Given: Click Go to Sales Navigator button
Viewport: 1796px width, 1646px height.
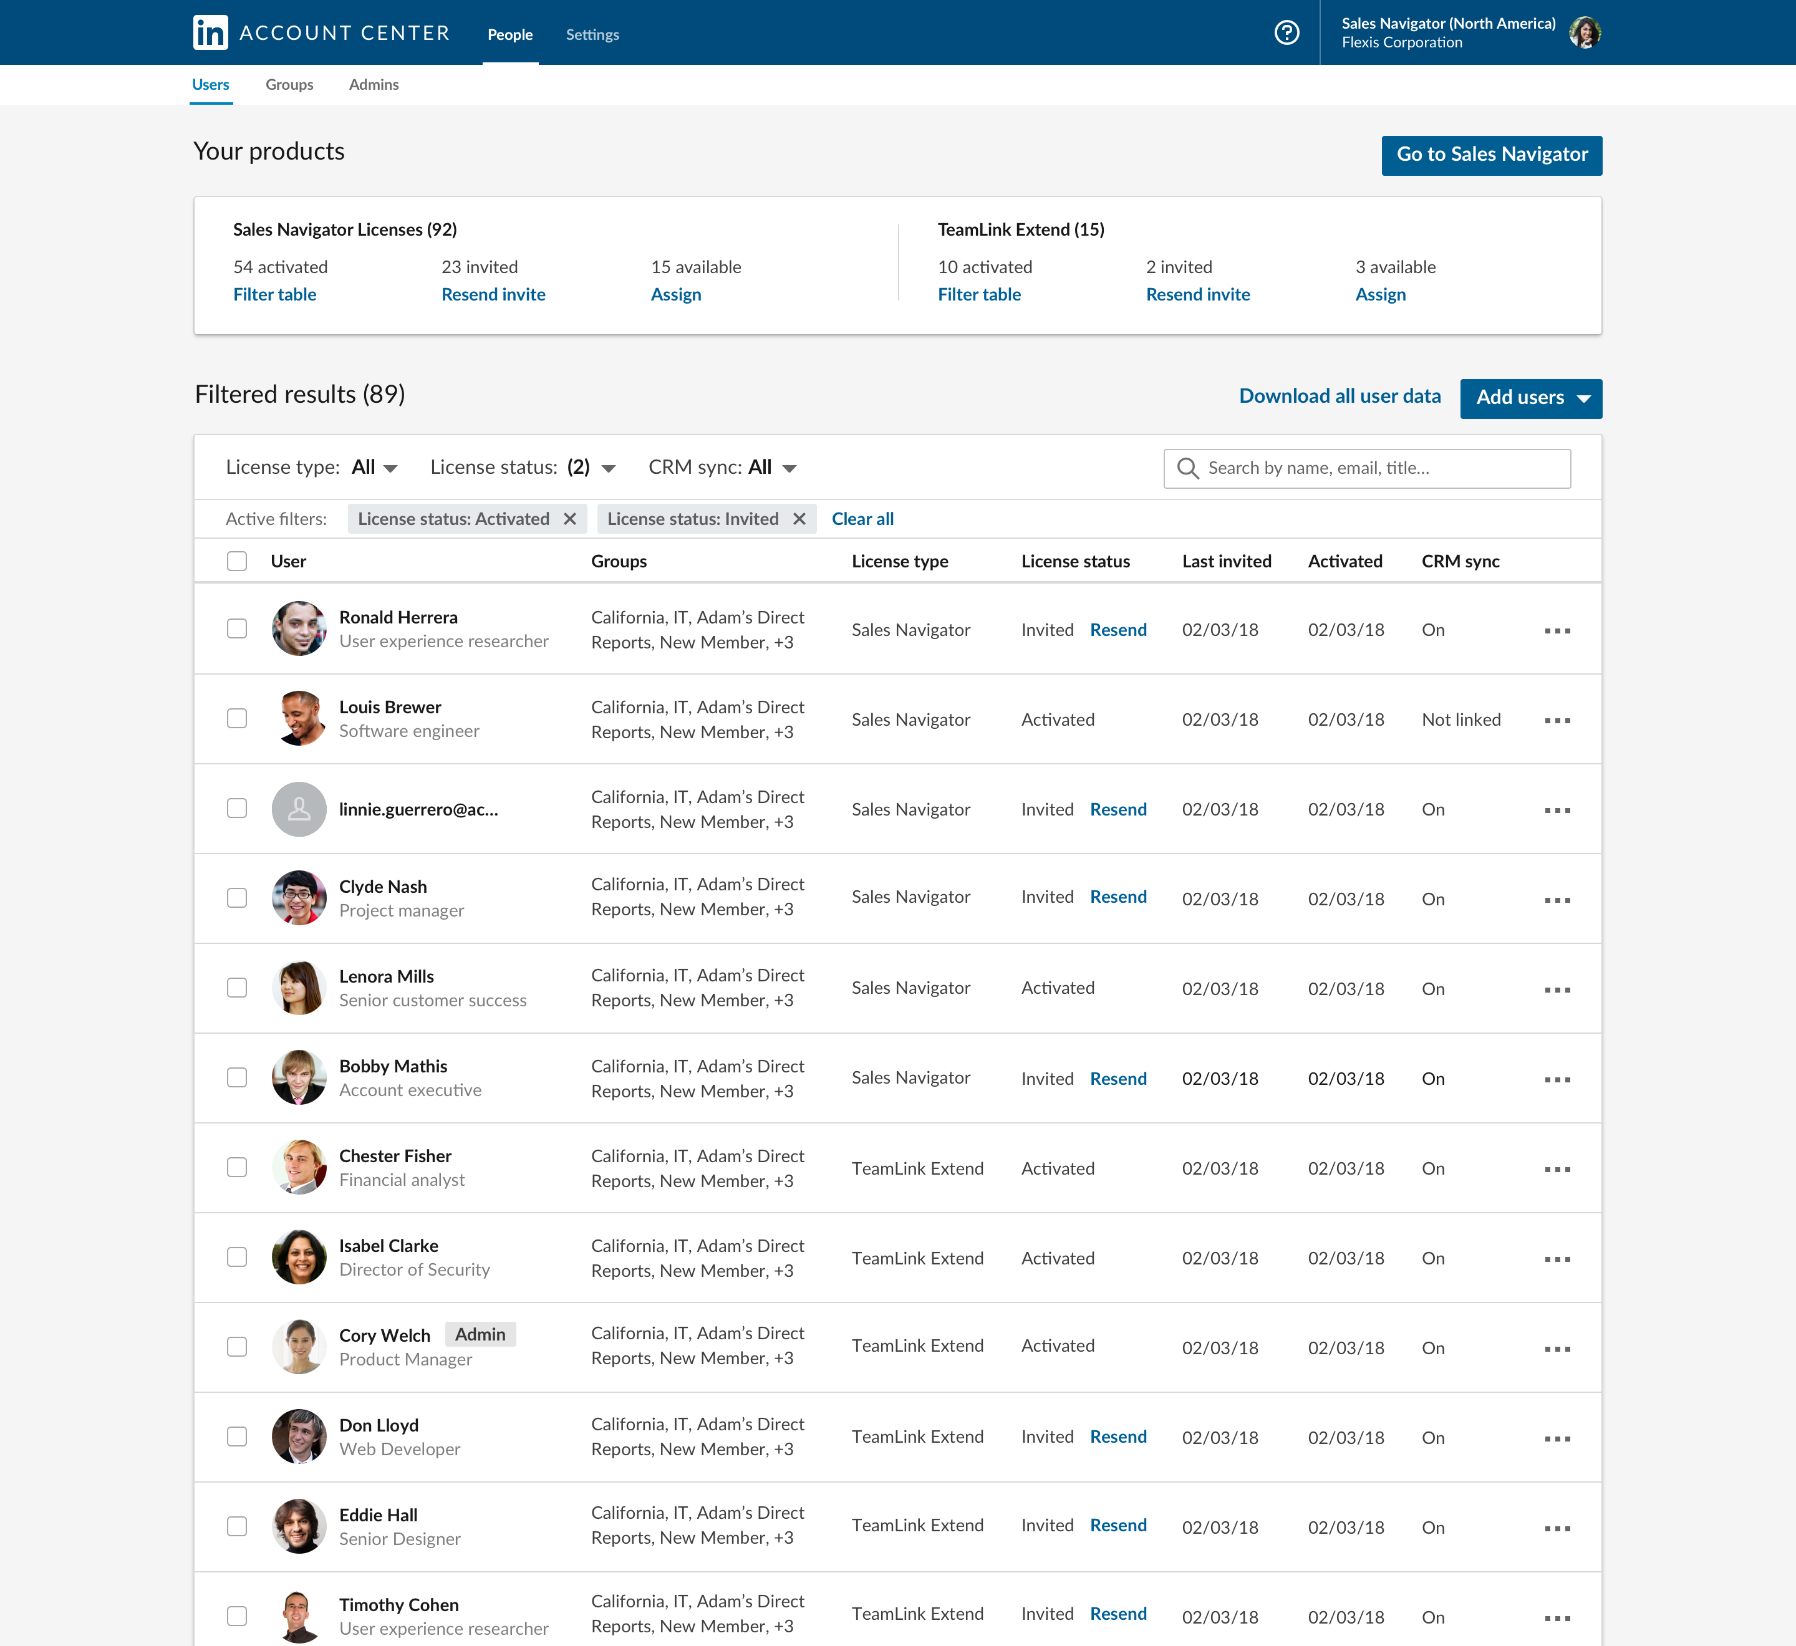Looking at the screenshot, I should [x=1490, y=155].
